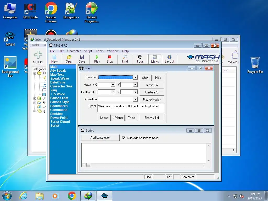
Task: Select Default Programs desktop shortcut
Action: [x=92, y=12]
